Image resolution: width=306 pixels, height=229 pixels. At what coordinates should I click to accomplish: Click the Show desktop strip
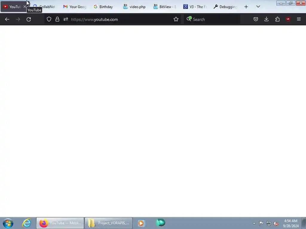coord(304,223)
